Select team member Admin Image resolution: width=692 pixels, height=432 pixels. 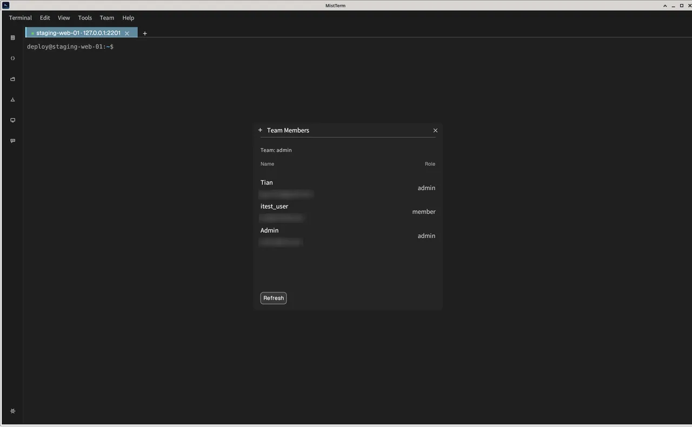(x=269, y=230)
